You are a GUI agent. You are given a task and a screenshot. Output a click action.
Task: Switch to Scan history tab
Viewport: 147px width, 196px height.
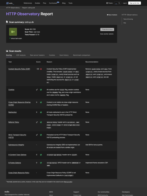coord(64,55)
